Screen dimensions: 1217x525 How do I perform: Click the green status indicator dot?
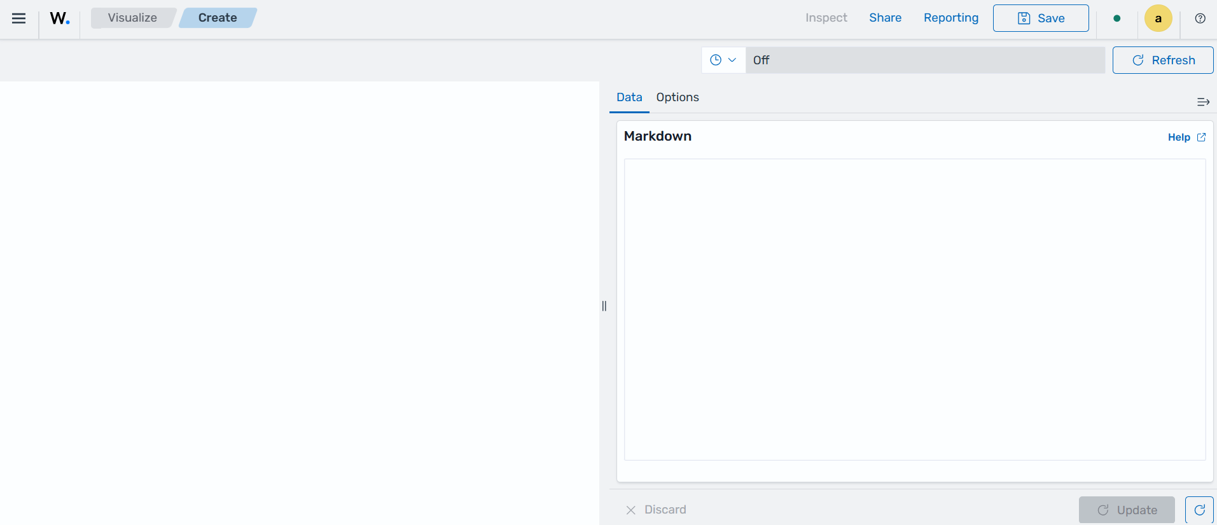[x=1116, y=18]
